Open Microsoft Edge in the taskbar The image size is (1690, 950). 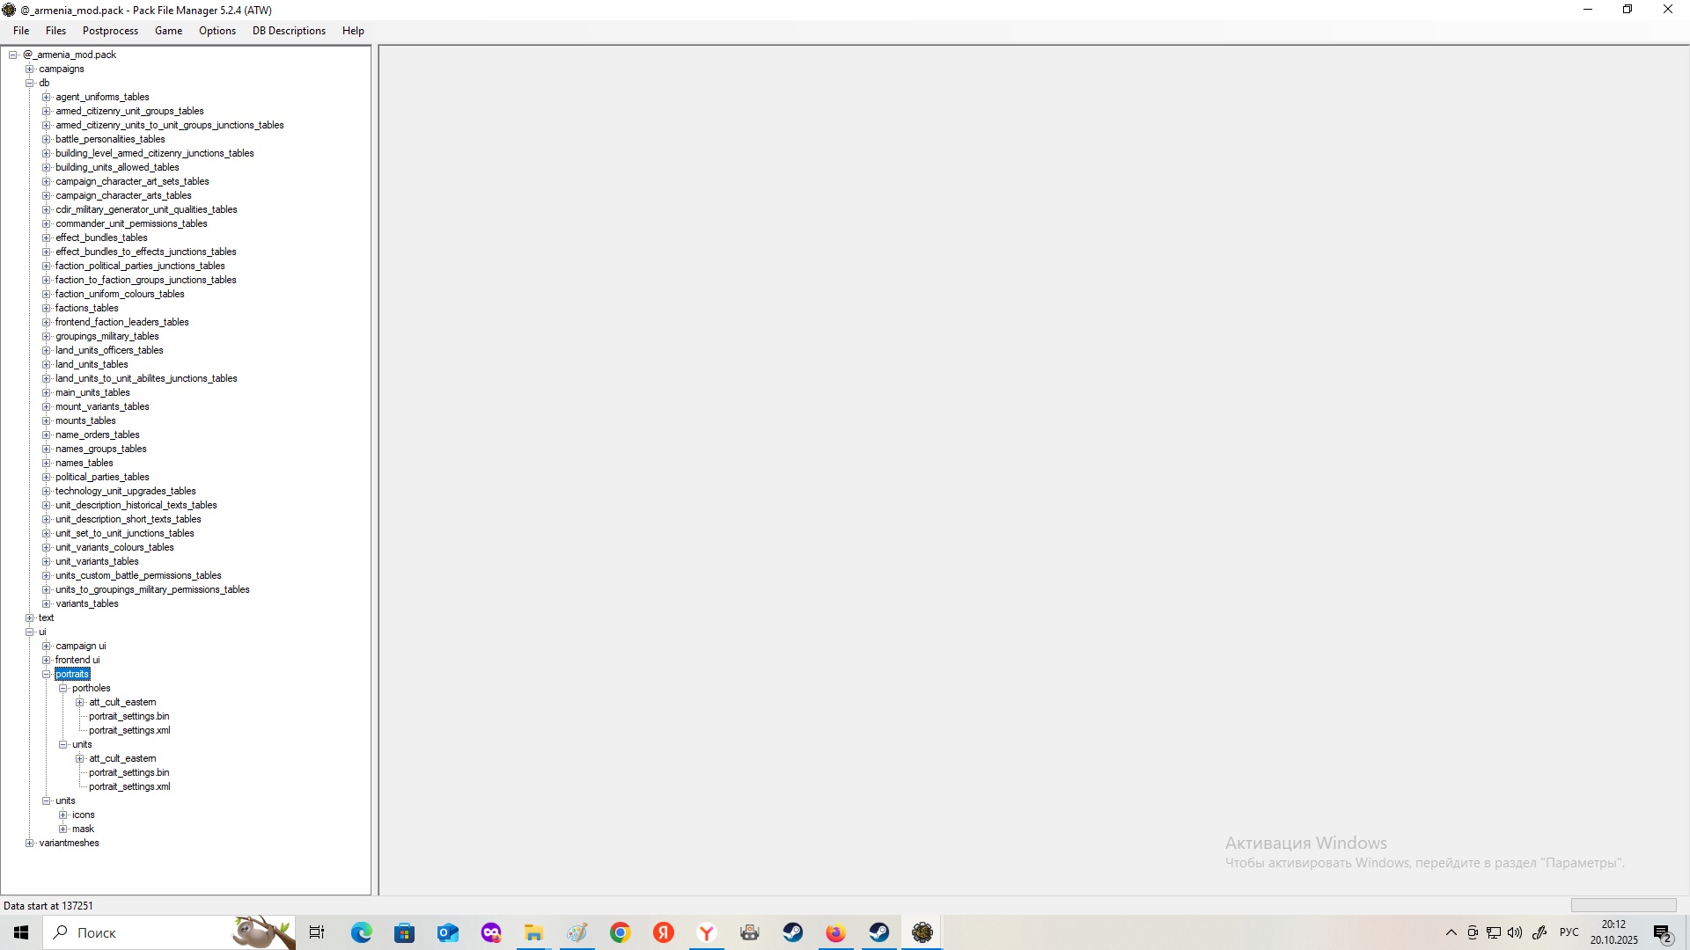[362, 932]
